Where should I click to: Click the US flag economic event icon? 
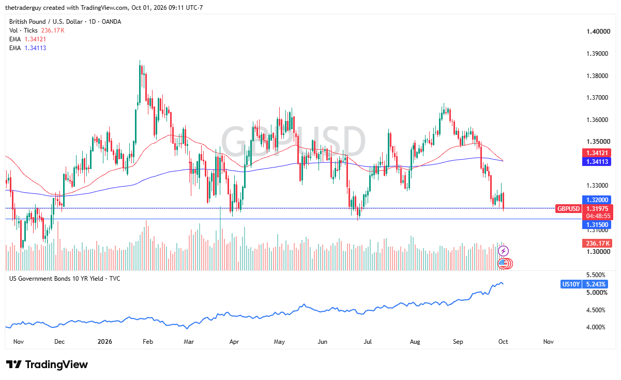click(503, 263)
